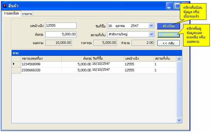The width and height of the screenshot is (211, 132).
Task: Click the 12555 reference cell in the 1234568999 row
Action: (x=139, y=64)
